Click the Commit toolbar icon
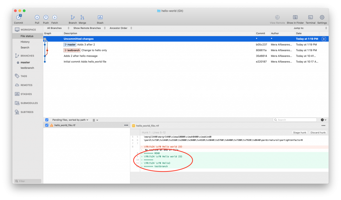Viewport: 341px width, 200px height. point(18,18)
